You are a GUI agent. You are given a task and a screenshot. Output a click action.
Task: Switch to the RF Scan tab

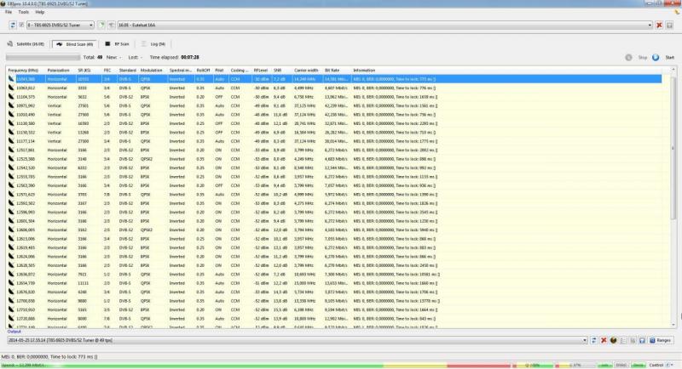point(118,44)
